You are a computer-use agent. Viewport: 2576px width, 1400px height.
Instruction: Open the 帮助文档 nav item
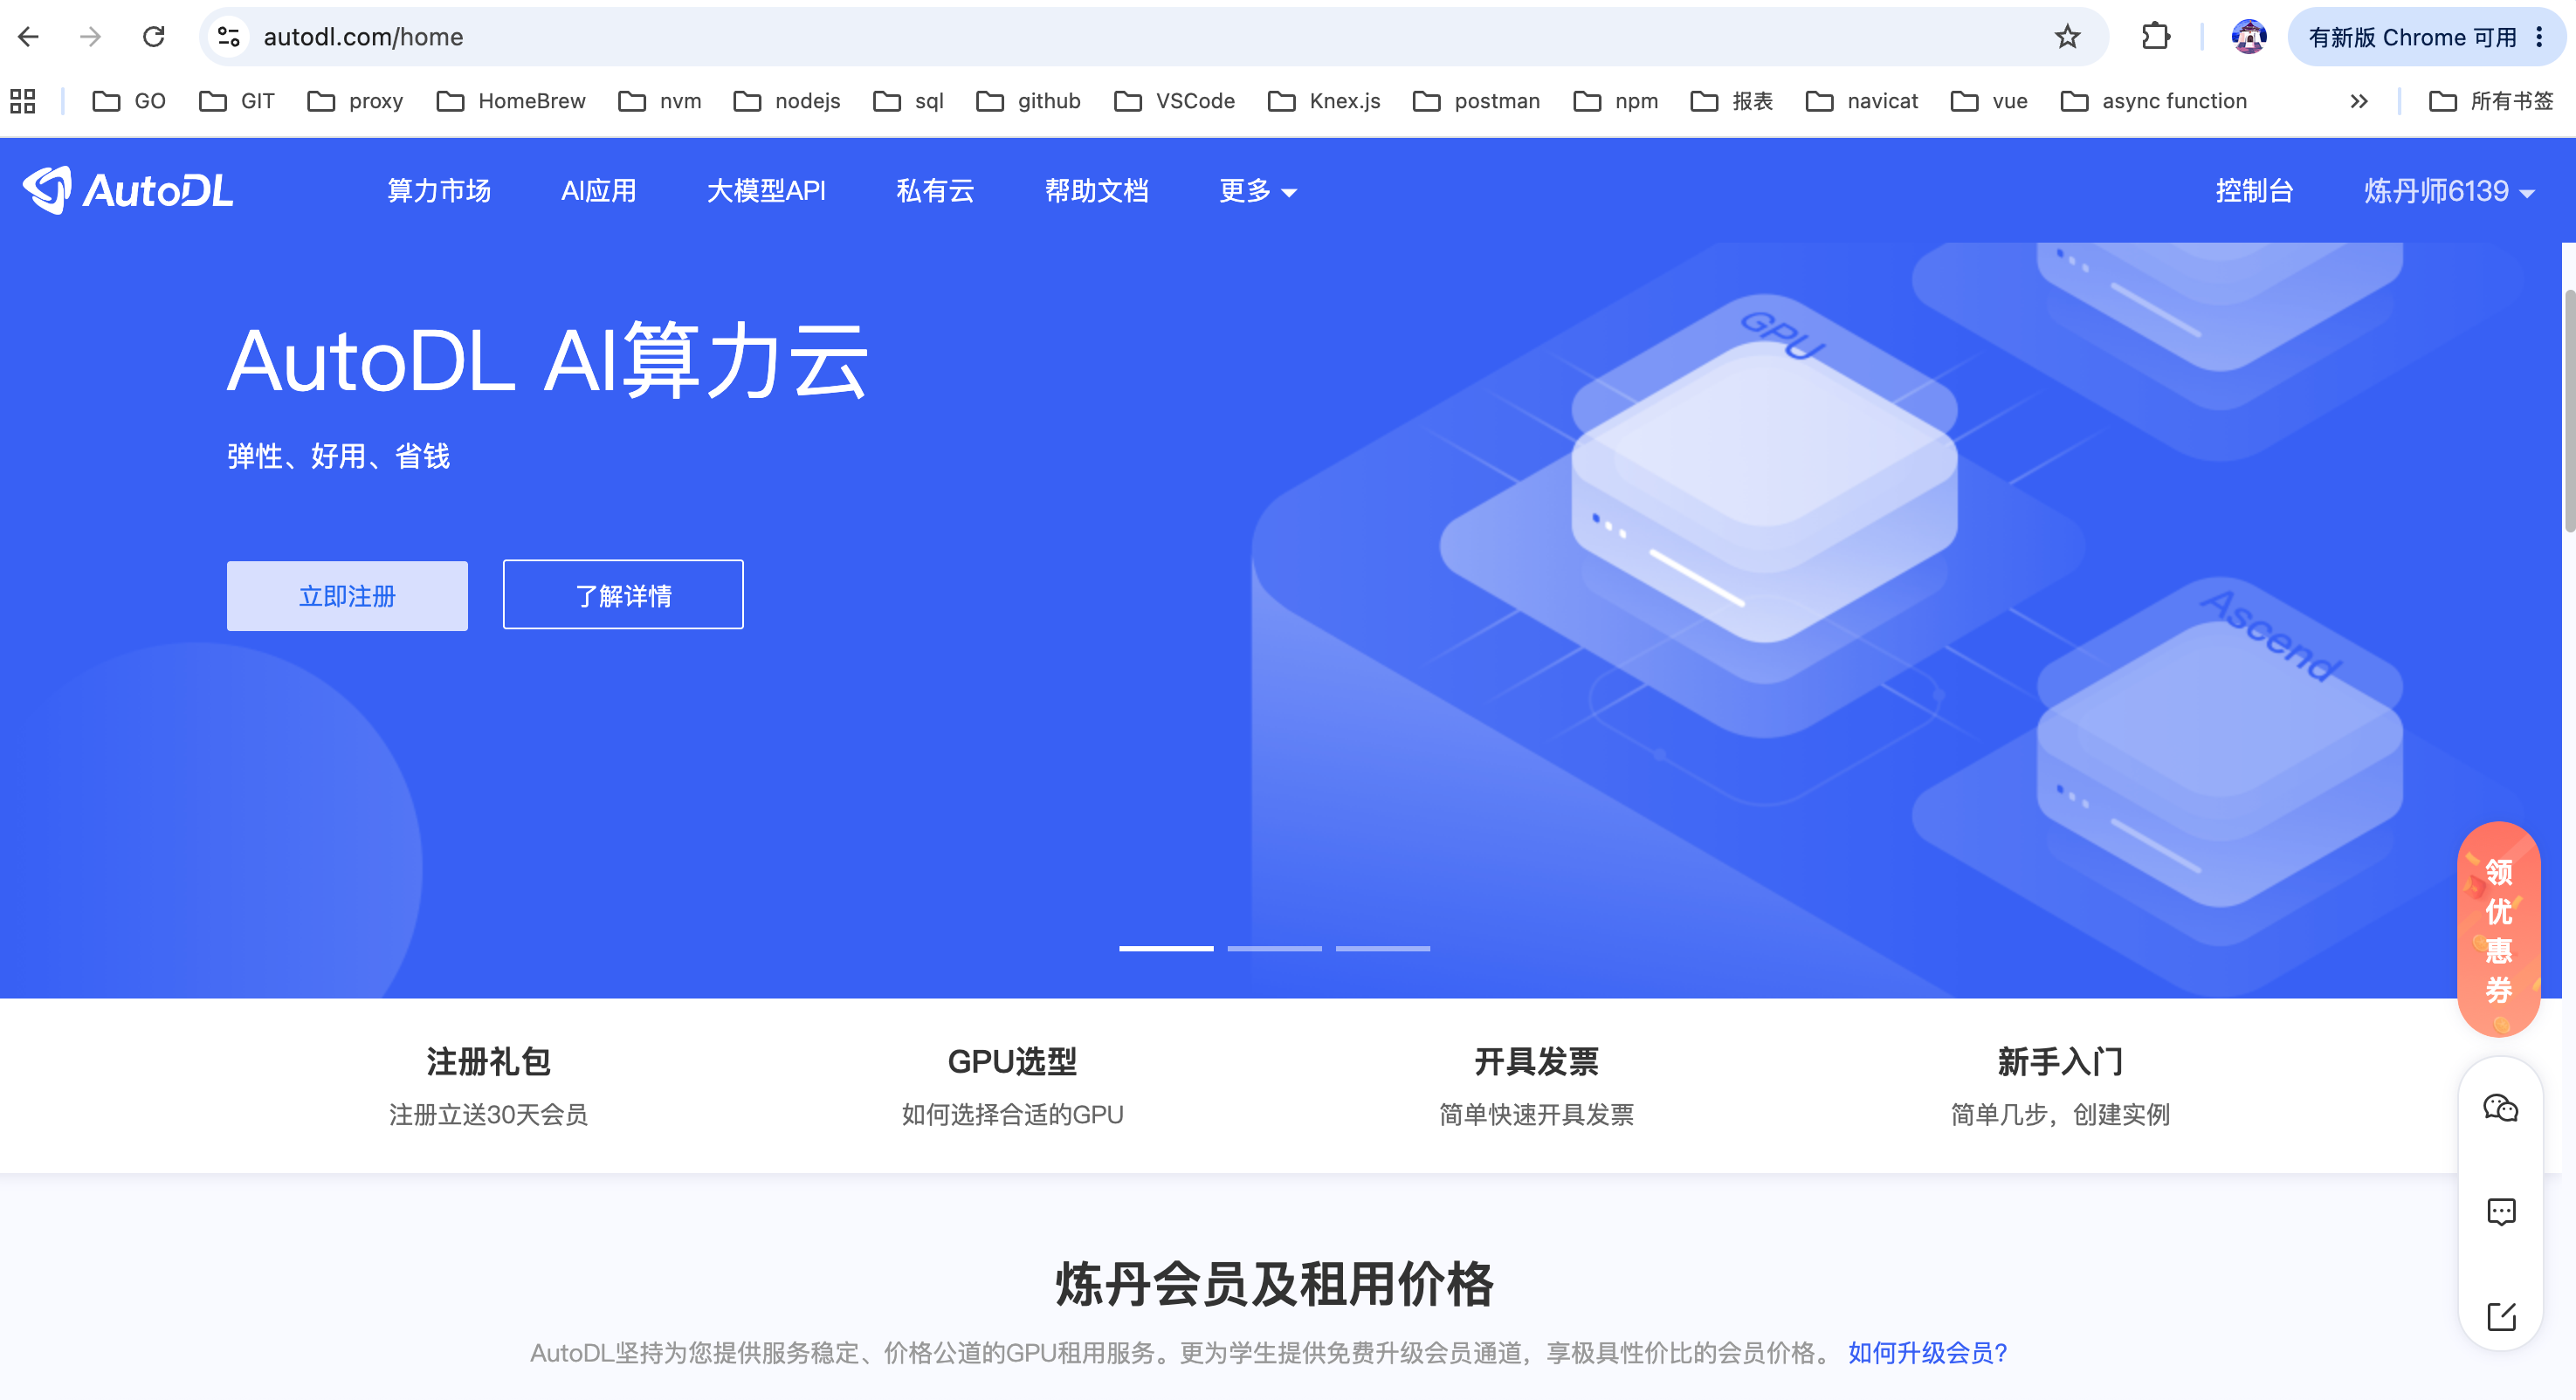click(1096, 191)
